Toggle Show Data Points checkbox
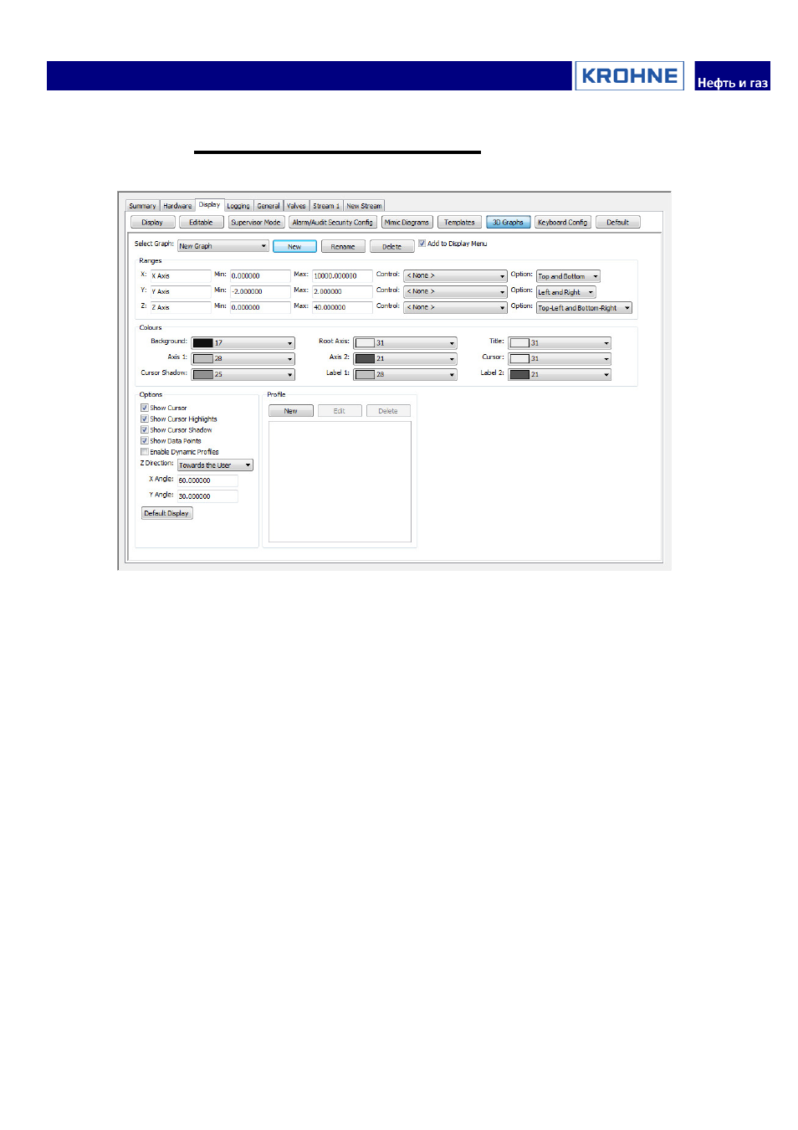The image size is (798, 1130). tap(145, 440)
